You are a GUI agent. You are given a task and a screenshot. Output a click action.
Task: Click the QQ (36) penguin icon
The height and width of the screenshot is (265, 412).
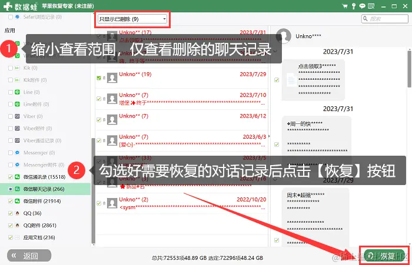(x=17, y=213)
